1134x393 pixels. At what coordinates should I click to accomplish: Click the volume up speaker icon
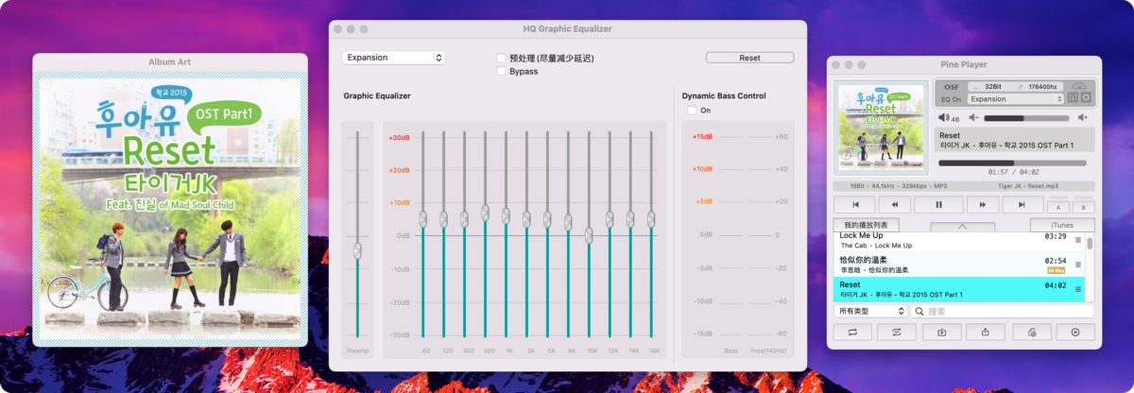(x=1083, y=118)
